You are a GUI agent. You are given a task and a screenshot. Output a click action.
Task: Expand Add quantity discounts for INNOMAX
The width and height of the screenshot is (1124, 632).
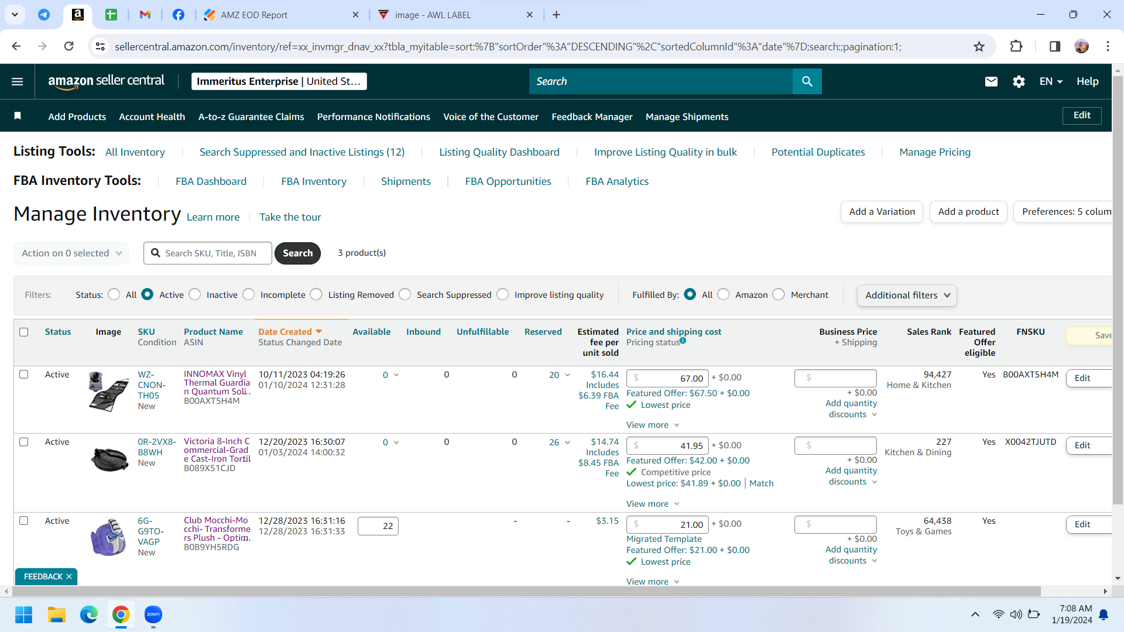852,408
